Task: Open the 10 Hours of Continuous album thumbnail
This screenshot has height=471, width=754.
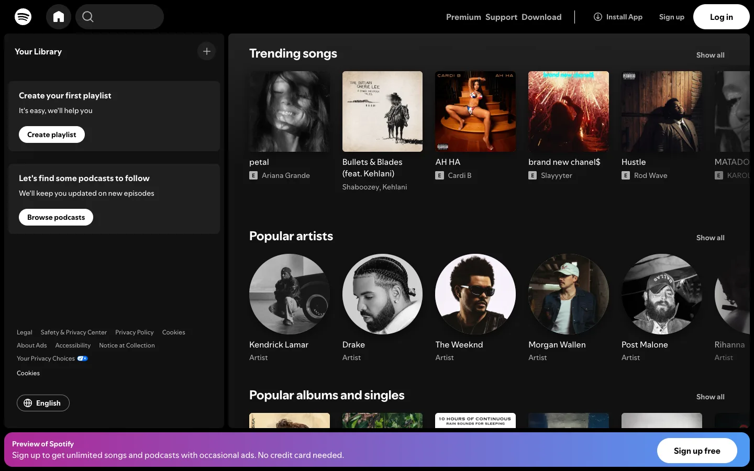Action: [475, 421]
